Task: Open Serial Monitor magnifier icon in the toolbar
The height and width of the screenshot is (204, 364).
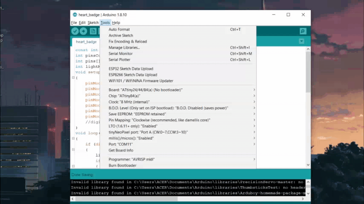Action: [x=303, y=31]
